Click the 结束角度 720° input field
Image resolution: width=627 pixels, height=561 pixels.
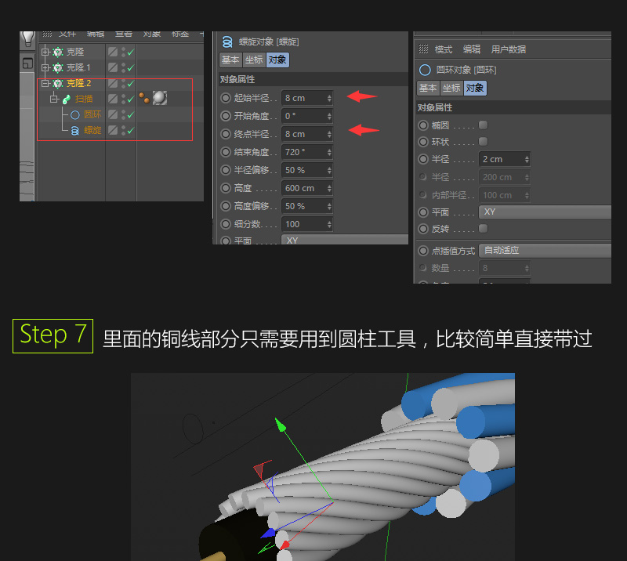point(307,152)
